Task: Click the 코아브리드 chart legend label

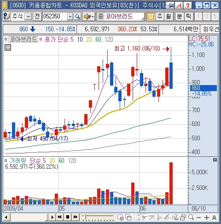Action: [x=23, y=40]
